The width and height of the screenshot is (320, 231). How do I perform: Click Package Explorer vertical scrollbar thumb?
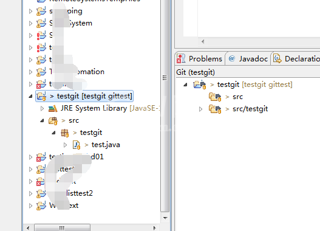165,106
